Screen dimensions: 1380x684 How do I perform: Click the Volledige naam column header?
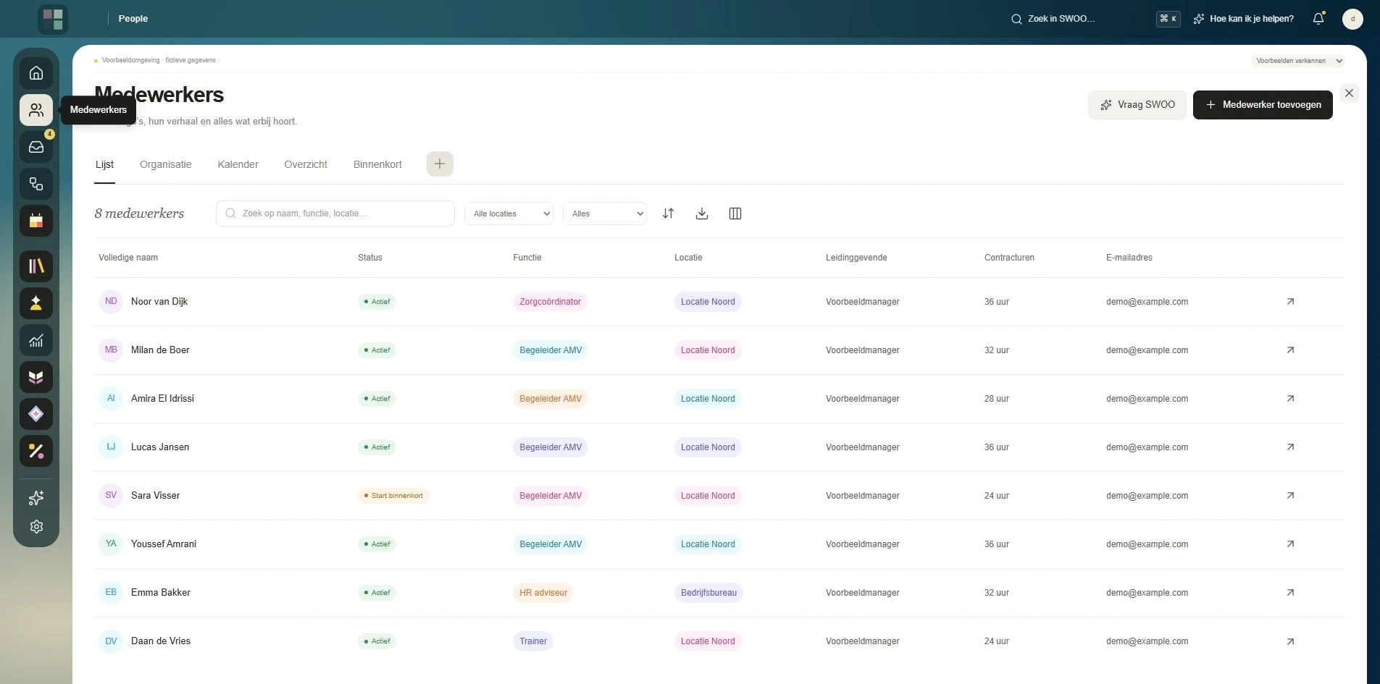tap(128, 258)
